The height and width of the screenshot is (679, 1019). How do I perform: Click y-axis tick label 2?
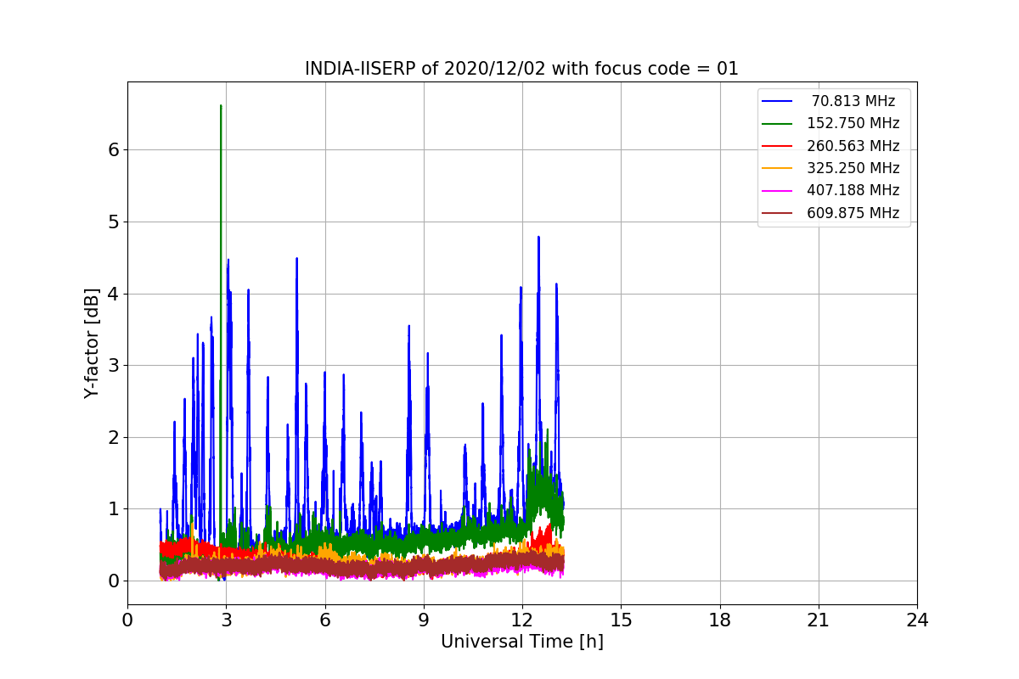(x=113, y=437)
